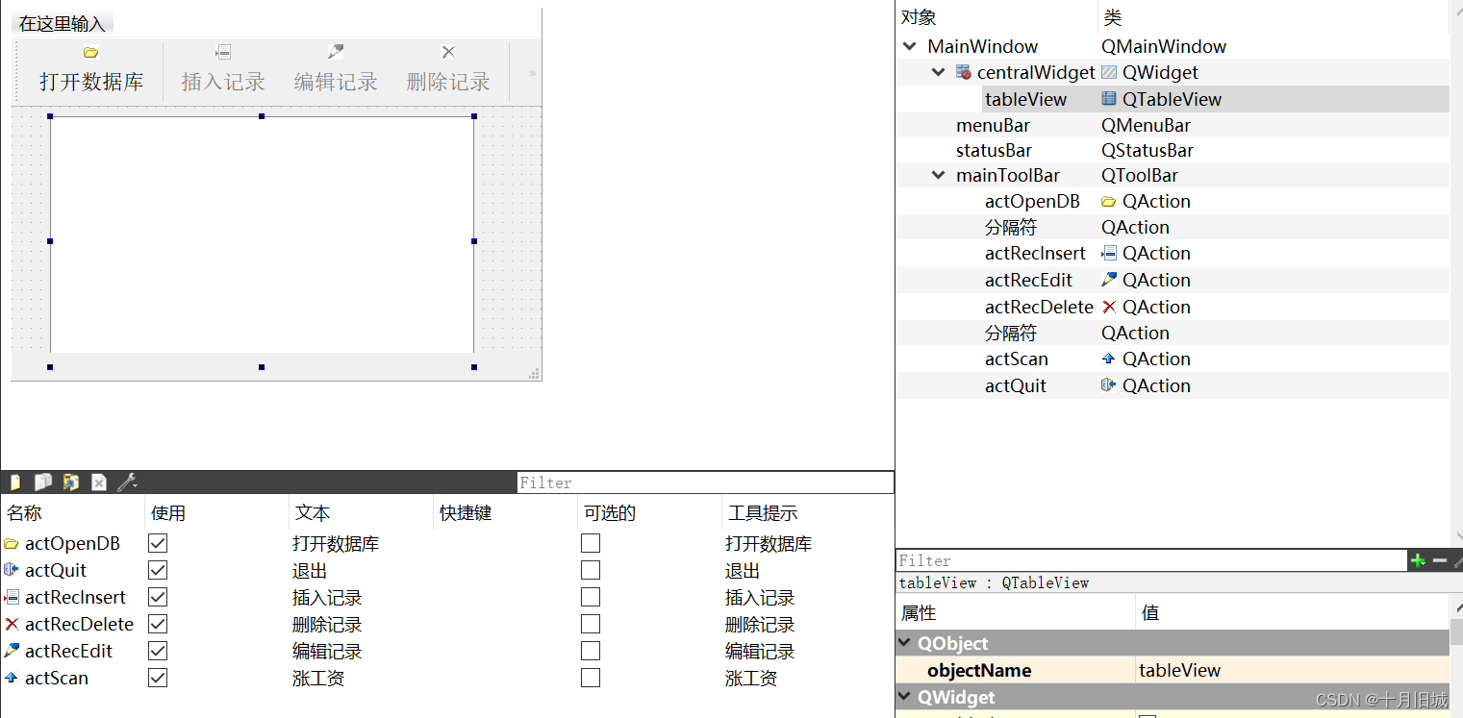This screenshot has width=1463, height=718.
Task: Click the 工具提示 column header
Action: point(808,513)
